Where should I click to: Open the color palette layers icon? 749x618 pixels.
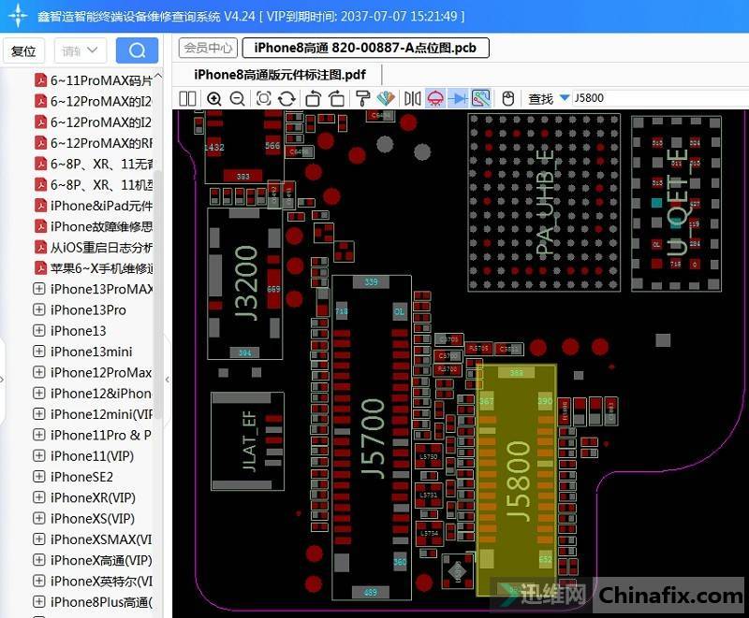386,98
